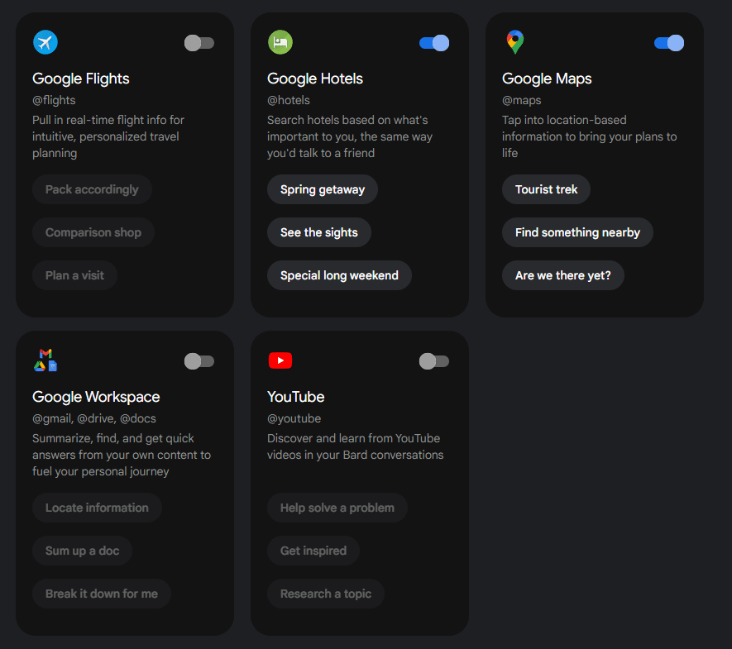Select the Comparison shop suggestion
Image resolution: width=732 pixels, height=649 pixels.
pyautogui.click(x=93, y=232)
